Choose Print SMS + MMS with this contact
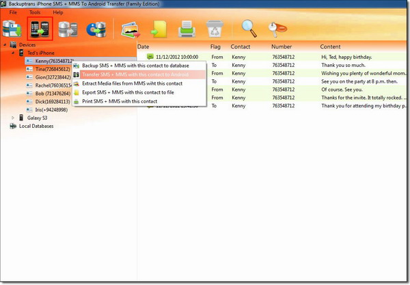Image resolution: width=410 pixels, height=285 pixels. [x=139, y=101]
